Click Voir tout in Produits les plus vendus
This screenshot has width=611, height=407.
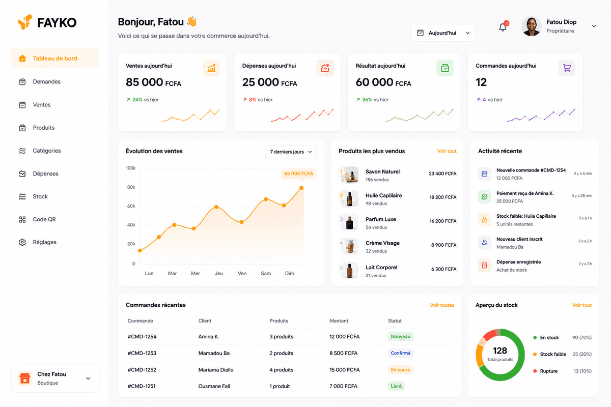pyautogui.click(x=447, y=151)
